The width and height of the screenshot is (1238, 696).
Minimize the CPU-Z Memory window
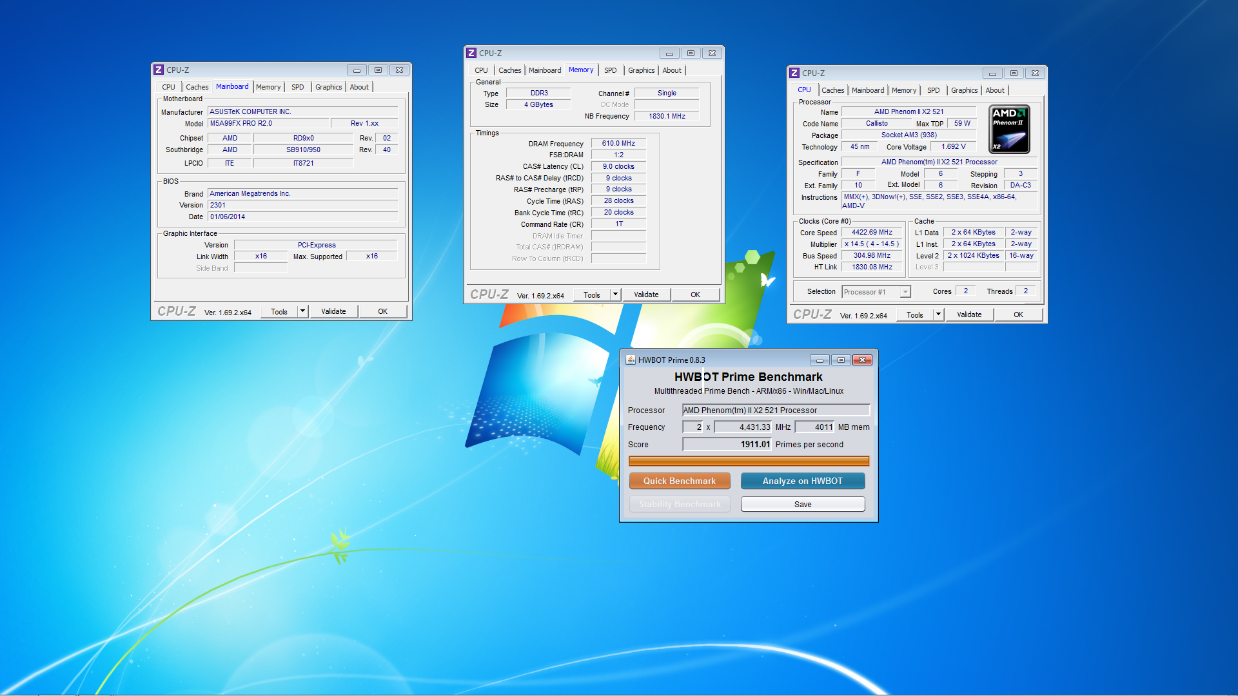669,53
